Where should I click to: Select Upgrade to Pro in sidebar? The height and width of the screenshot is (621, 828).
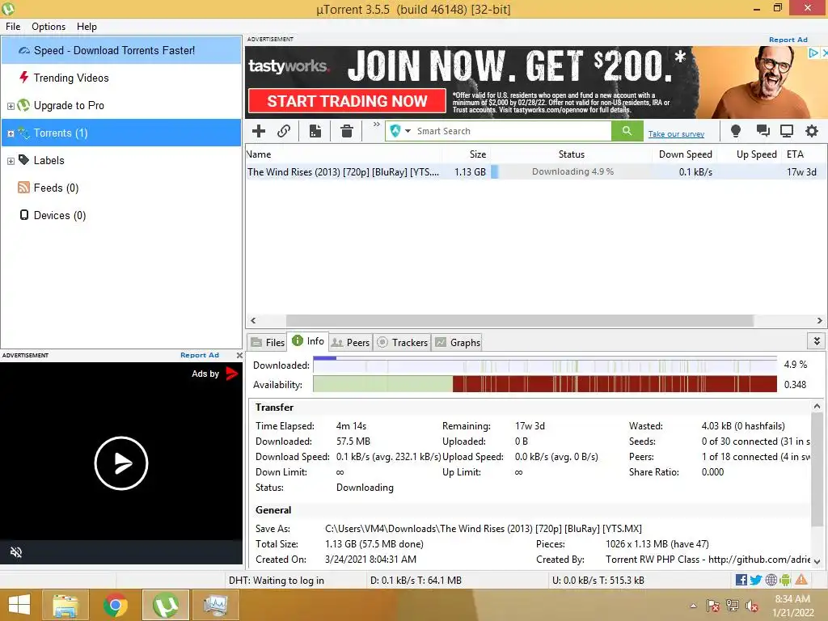[69, 106]
